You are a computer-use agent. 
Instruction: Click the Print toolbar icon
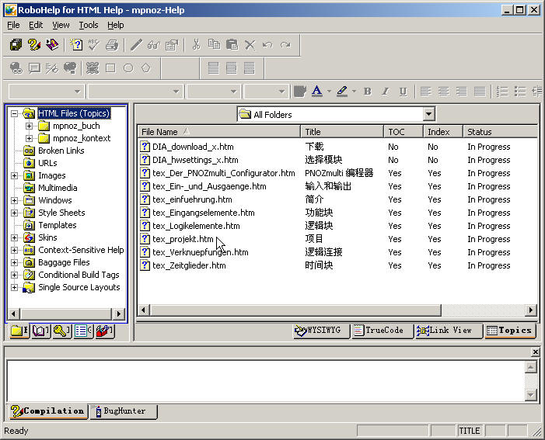[x=112, y=45]
